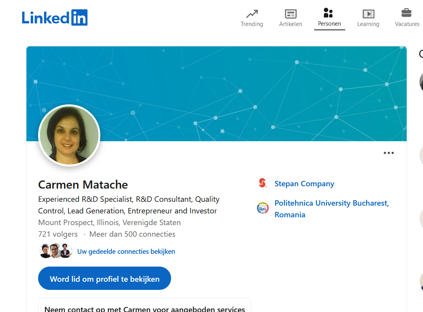Click the shared connections avatar group
Screen dimensions: 423x312
[56, 251]
